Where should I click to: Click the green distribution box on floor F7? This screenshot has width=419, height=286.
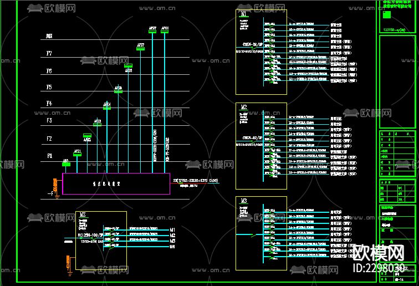141,49
